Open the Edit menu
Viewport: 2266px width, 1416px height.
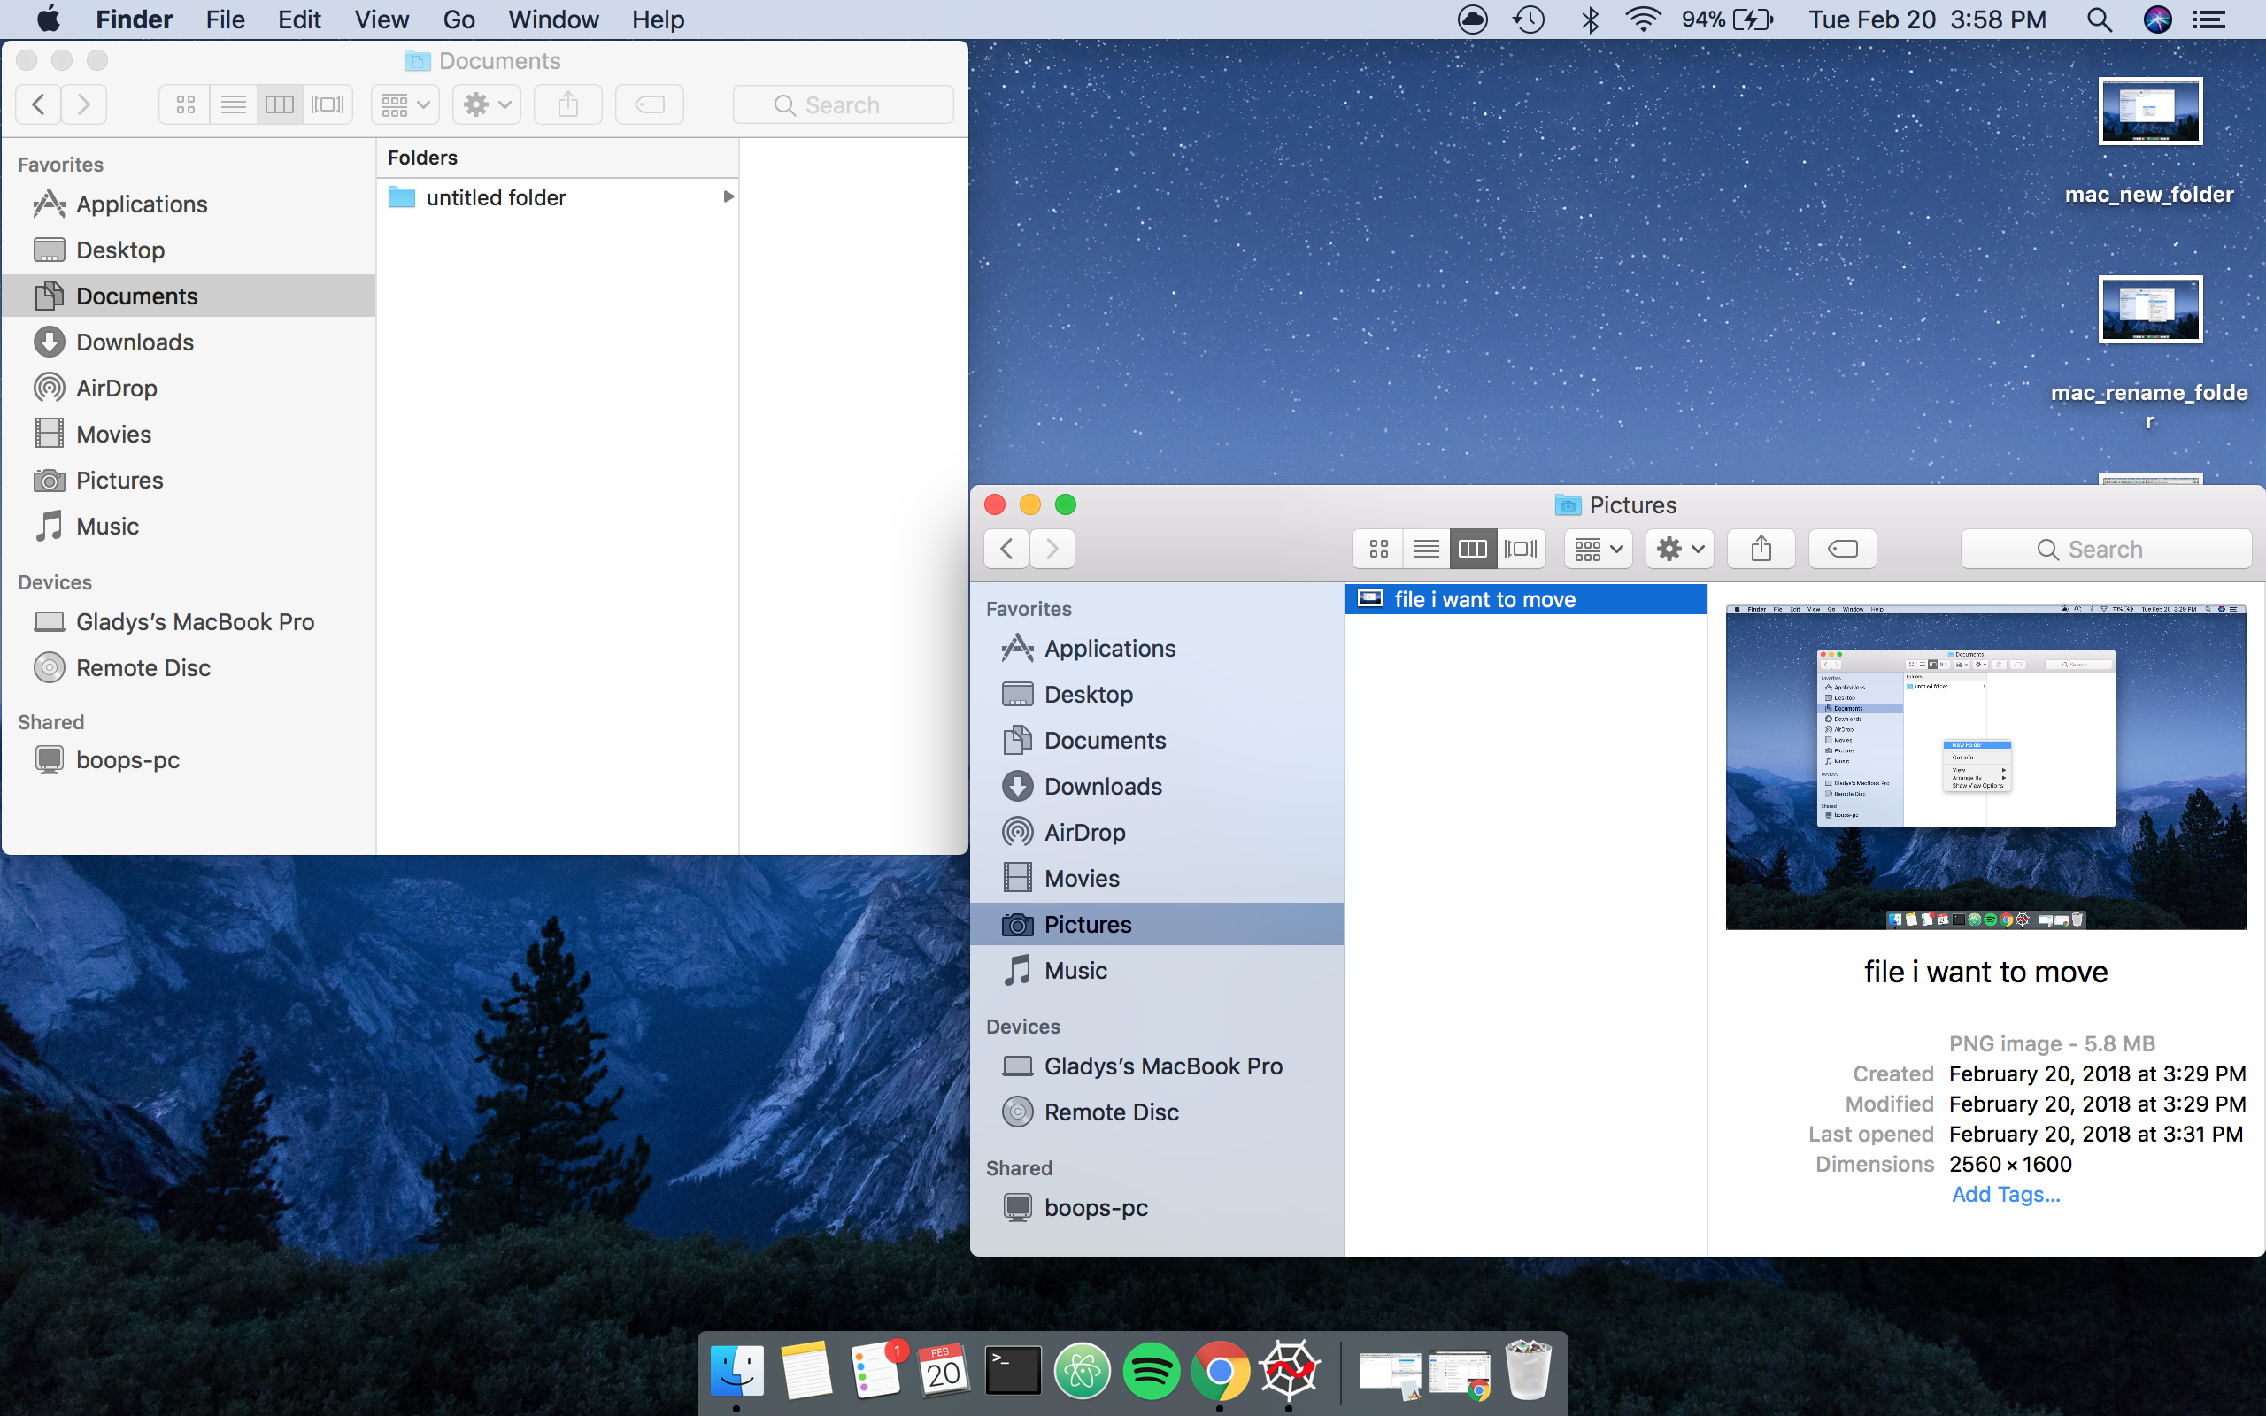298,19
